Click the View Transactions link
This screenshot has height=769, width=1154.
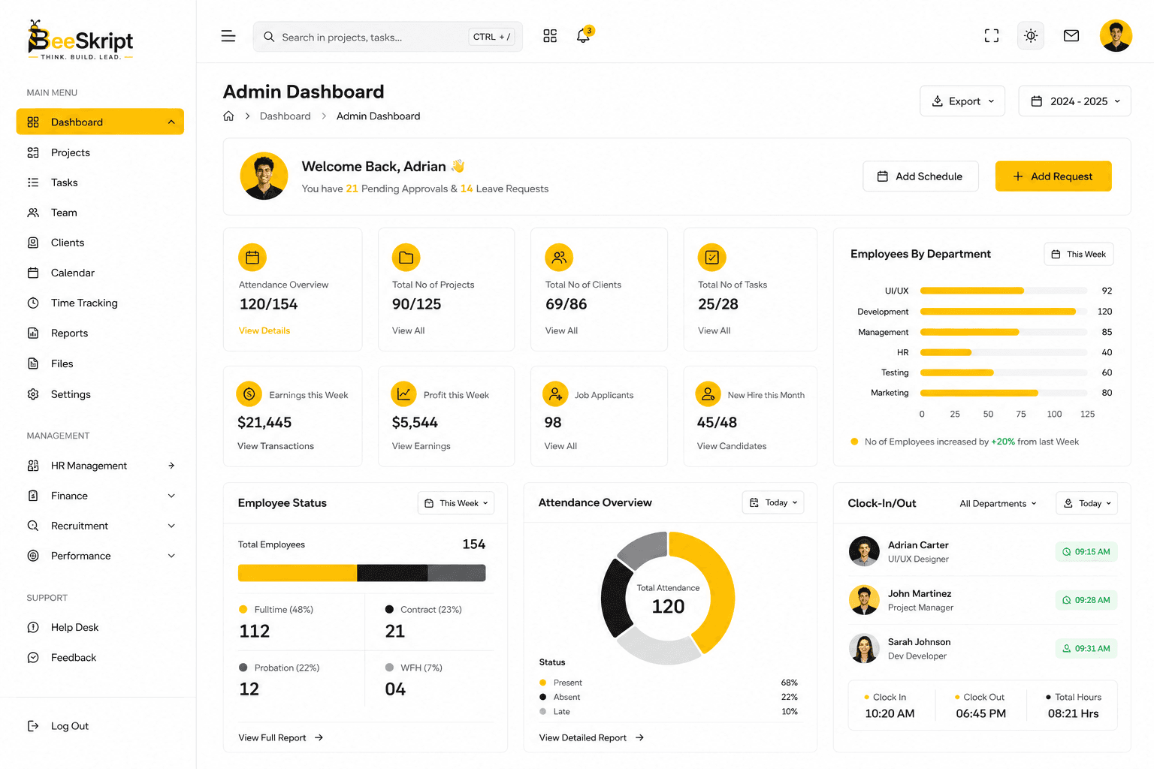[276, 446]
